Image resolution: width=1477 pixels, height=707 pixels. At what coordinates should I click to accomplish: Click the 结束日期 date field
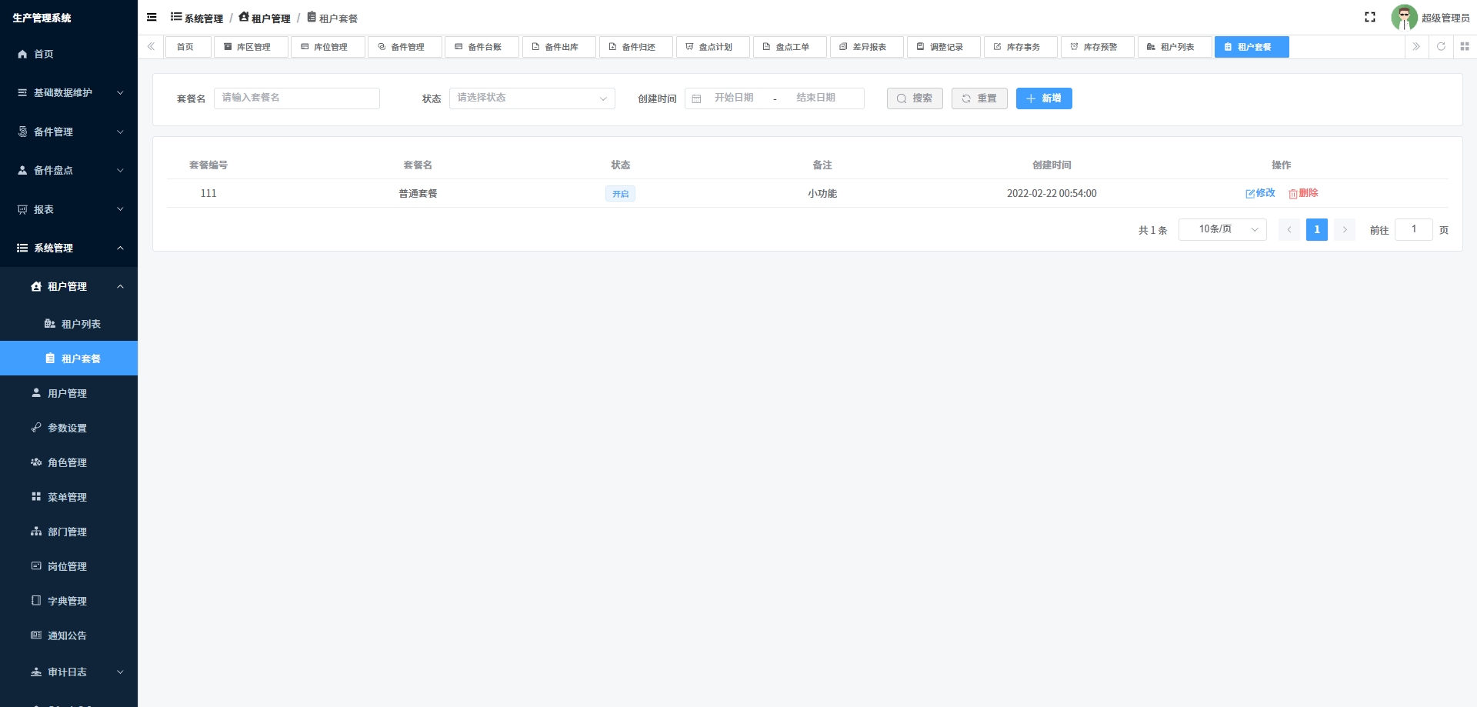(815, 98)
